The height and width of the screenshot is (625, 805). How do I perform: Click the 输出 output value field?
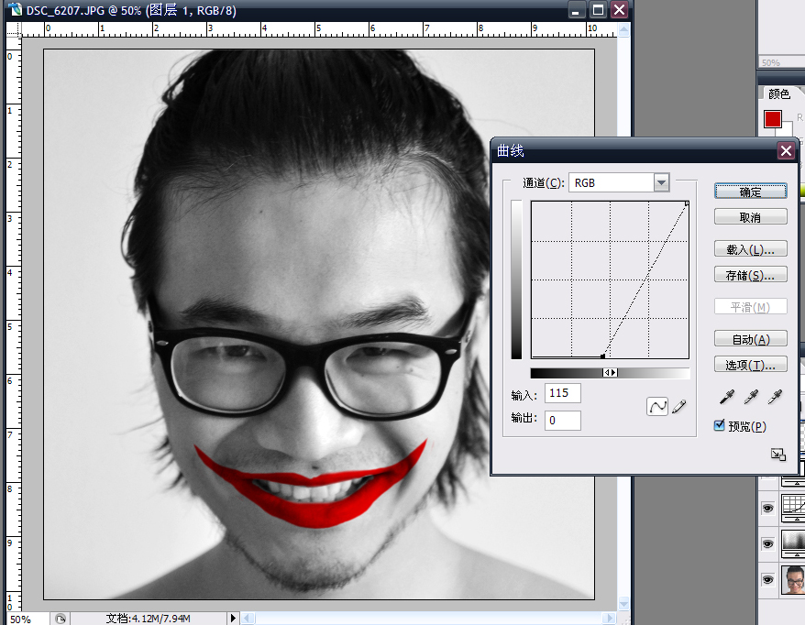point(563,421)
